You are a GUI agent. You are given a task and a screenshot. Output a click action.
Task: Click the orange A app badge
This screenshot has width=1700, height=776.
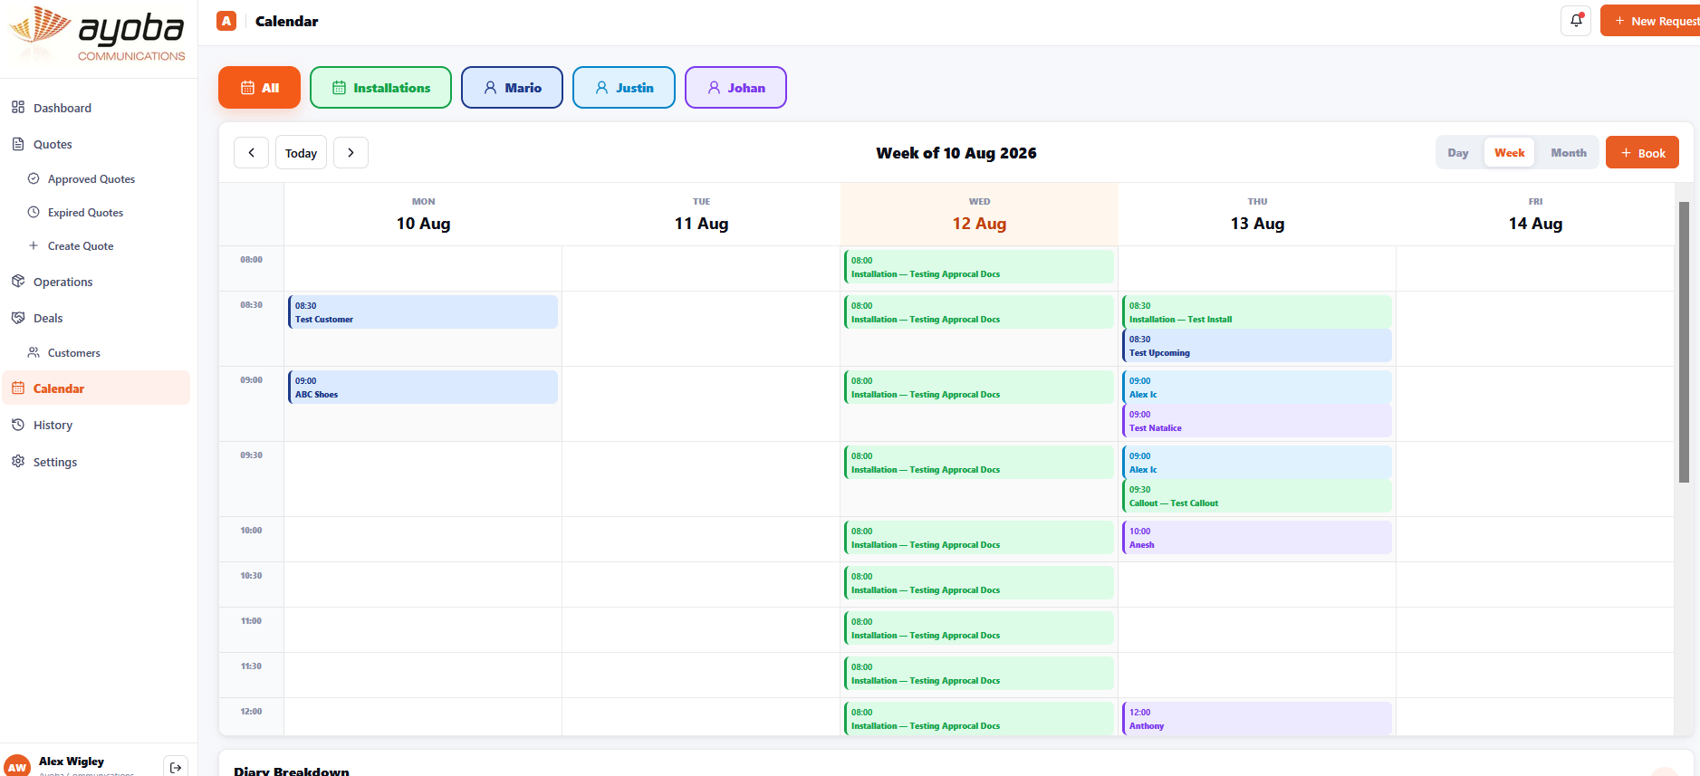pyautogui.click(x=226, y=21)
